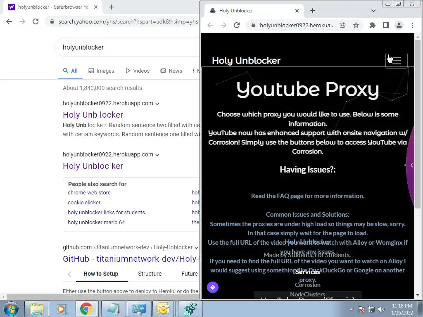Viewport: 423px width, 317px height.
Task: Click the holyunblocker search box
Action: coord(127,47)
